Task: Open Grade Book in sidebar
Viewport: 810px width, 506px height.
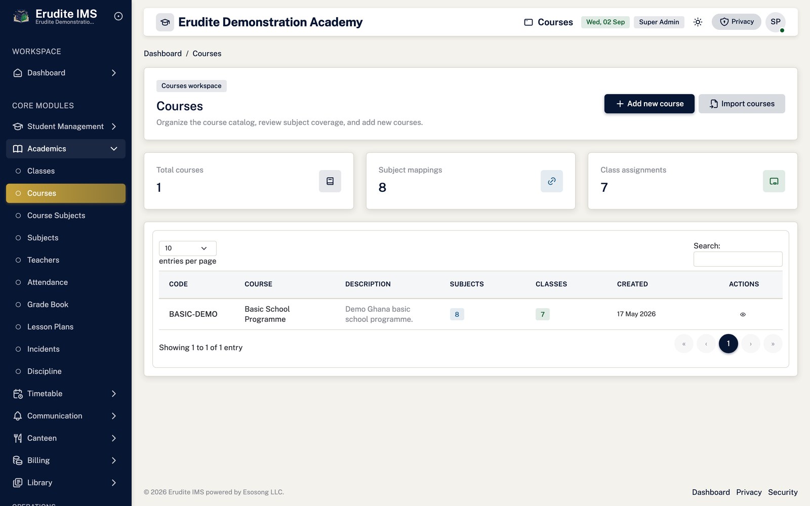Action: (x=66, y=305)
